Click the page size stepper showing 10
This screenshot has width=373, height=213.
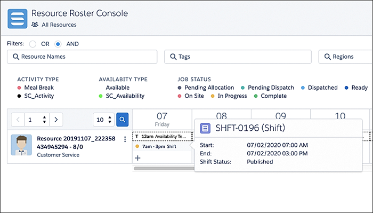click(103, 120)
